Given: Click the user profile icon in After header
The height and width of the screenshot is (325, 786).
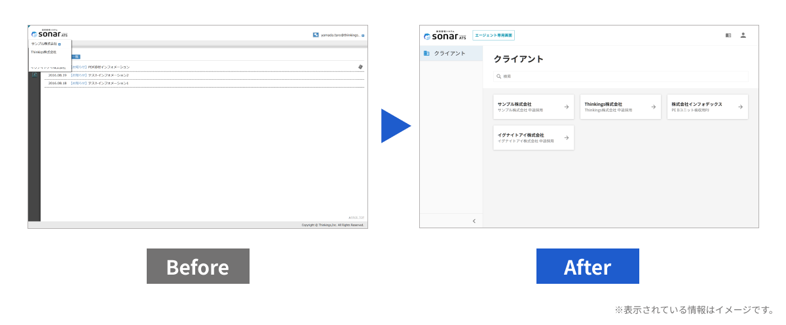Looking at the screenshot, I should (x=743, y=35).
